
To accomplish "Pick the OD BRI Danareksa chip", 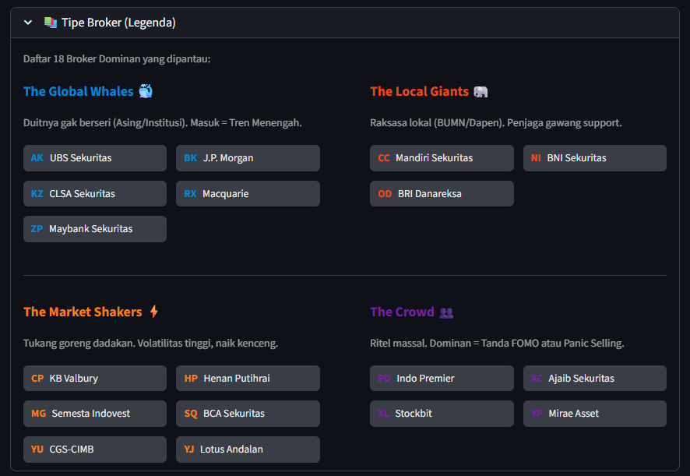I will pyautogui.click(x=442, y=193).
